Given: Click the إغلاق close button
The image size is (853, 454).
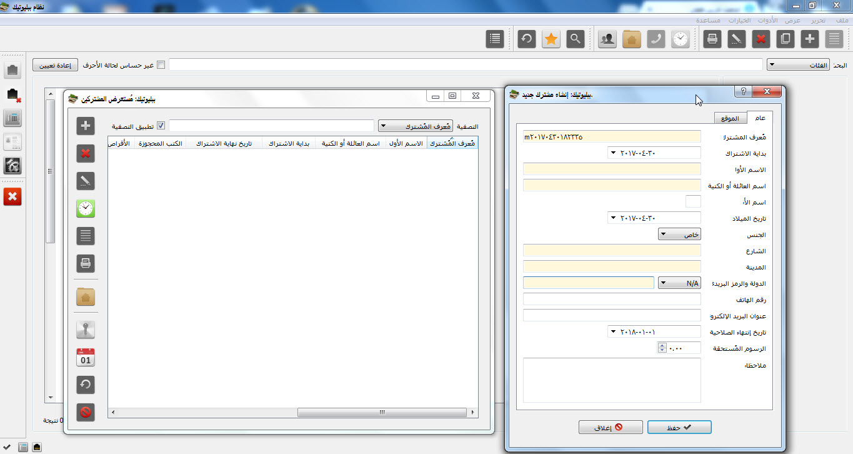Looking at the screenshot, I should (x=611, y=427).
